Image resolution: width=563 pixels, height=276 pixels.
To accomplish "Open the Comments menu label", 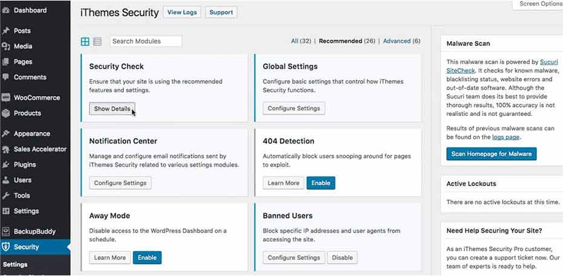I will point(30,77).
